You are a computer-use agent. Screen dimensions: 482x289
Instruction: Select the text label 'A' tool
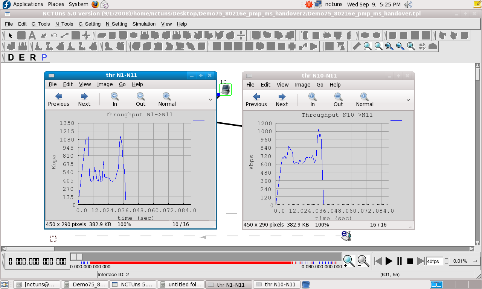coord(32,35)
